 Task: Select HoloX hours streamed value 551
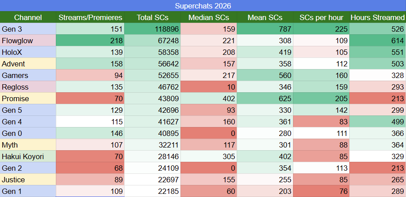pos(378,52)
